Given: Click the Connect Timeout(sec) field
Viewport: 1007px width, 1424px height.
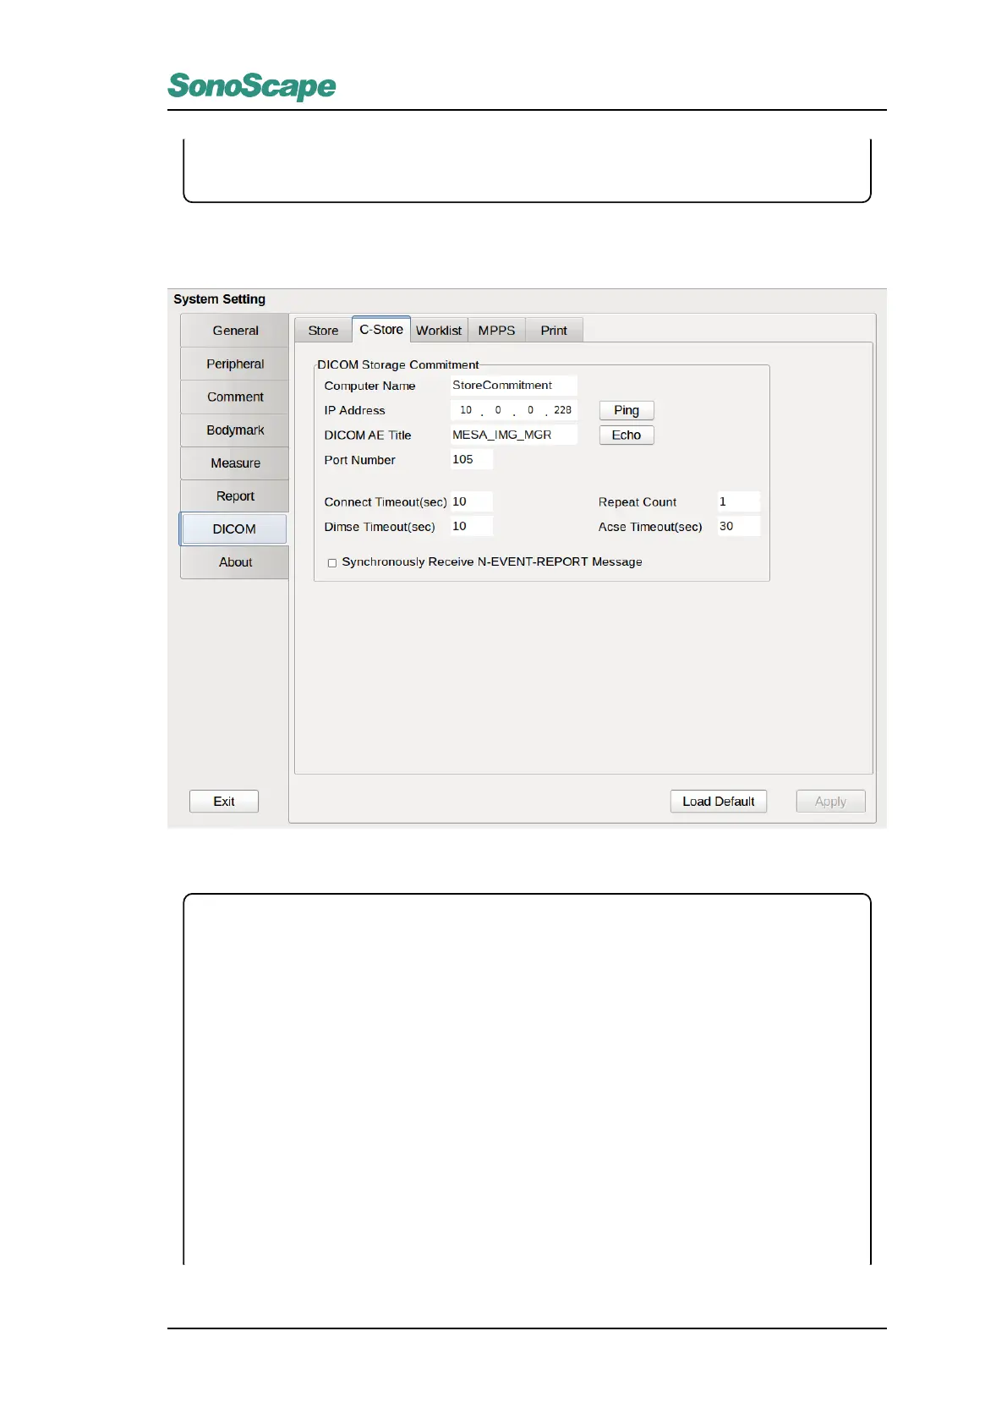Looking at the screenshot, I should 471,501.
